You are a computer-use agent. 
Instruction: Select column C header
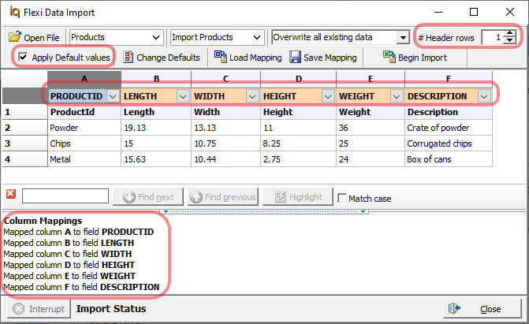pos(225,79)
